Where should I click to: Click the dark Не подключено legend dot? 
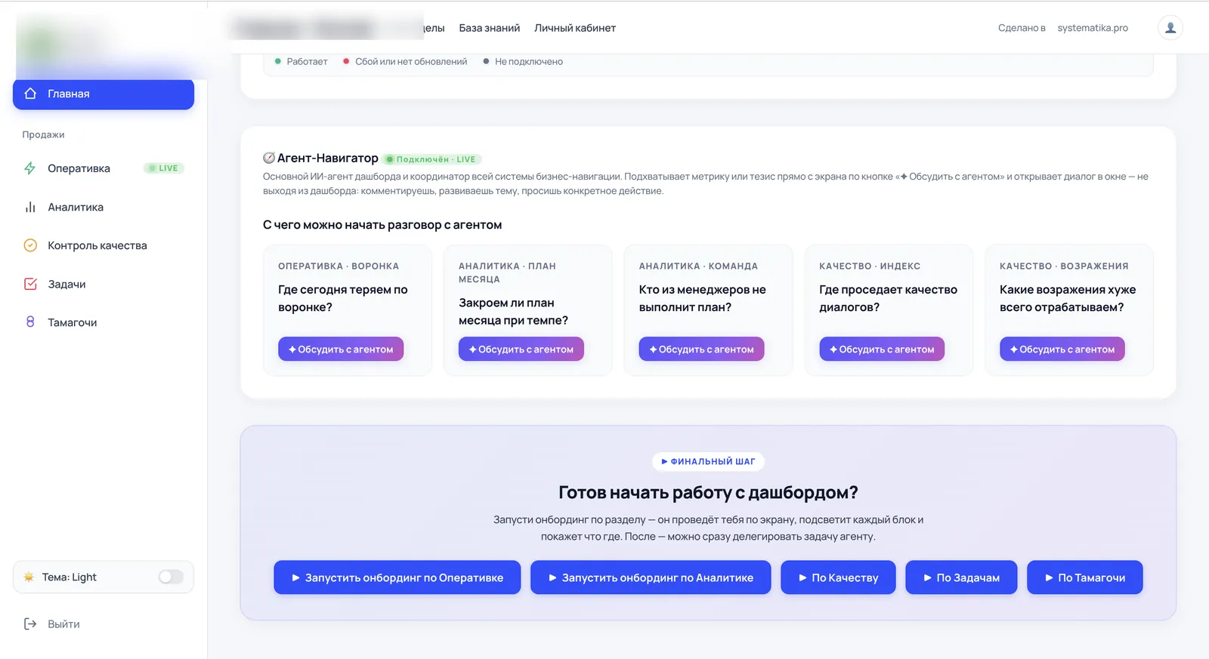pos(486,61)
